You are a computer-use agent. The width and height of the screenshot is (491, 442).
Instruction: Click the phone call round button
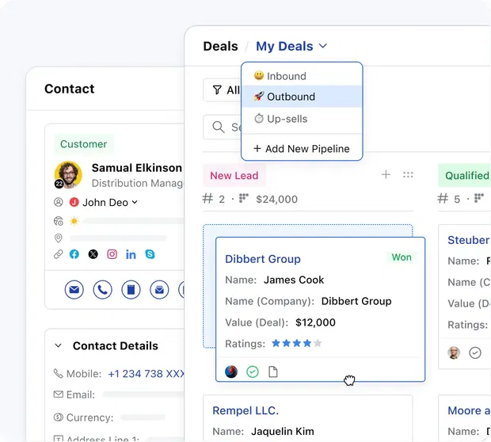(103, 290)
